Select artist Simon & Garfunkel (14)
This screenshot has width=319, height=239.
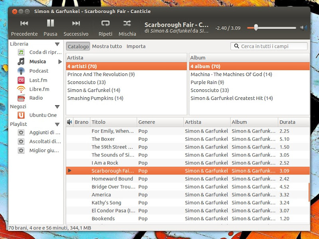click(126, 90)
